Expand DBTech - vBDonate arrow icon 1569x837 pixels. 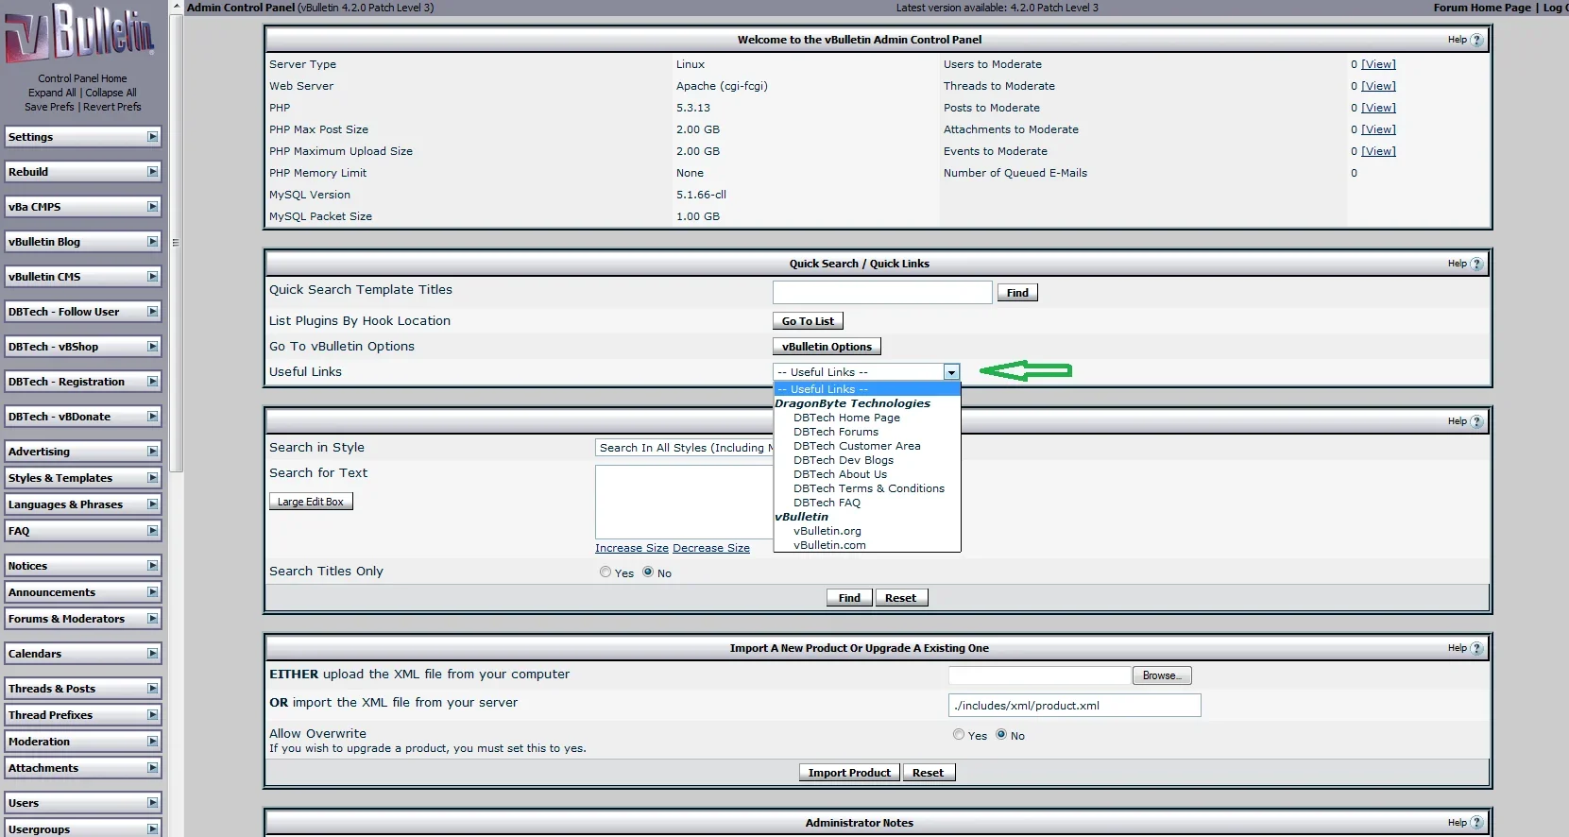[152, 417]
